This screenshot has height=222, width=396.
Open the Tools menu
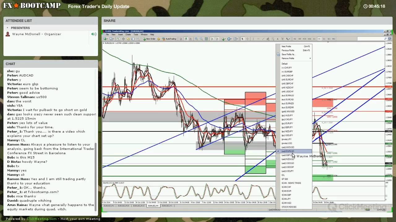136,35
